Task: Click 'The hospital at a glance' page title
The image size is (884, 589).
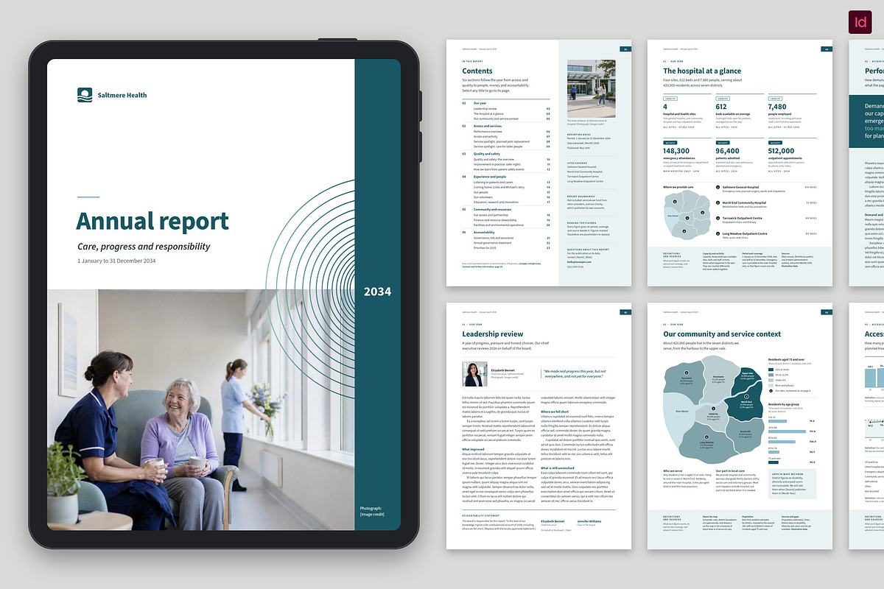Action: tap(702, 71)
